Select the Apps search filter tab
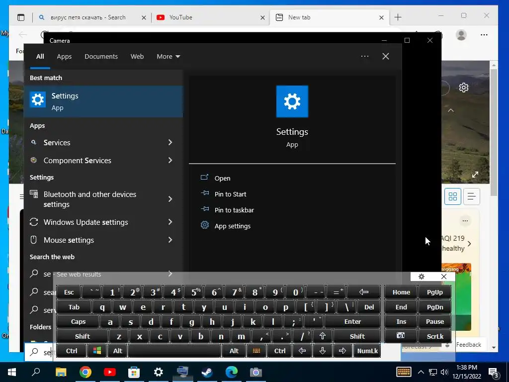This screenshot has width=509, height=382. [64, 56]
